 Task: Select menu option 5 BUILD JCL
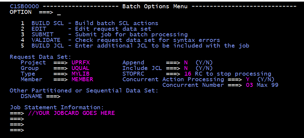coord(48,46)
